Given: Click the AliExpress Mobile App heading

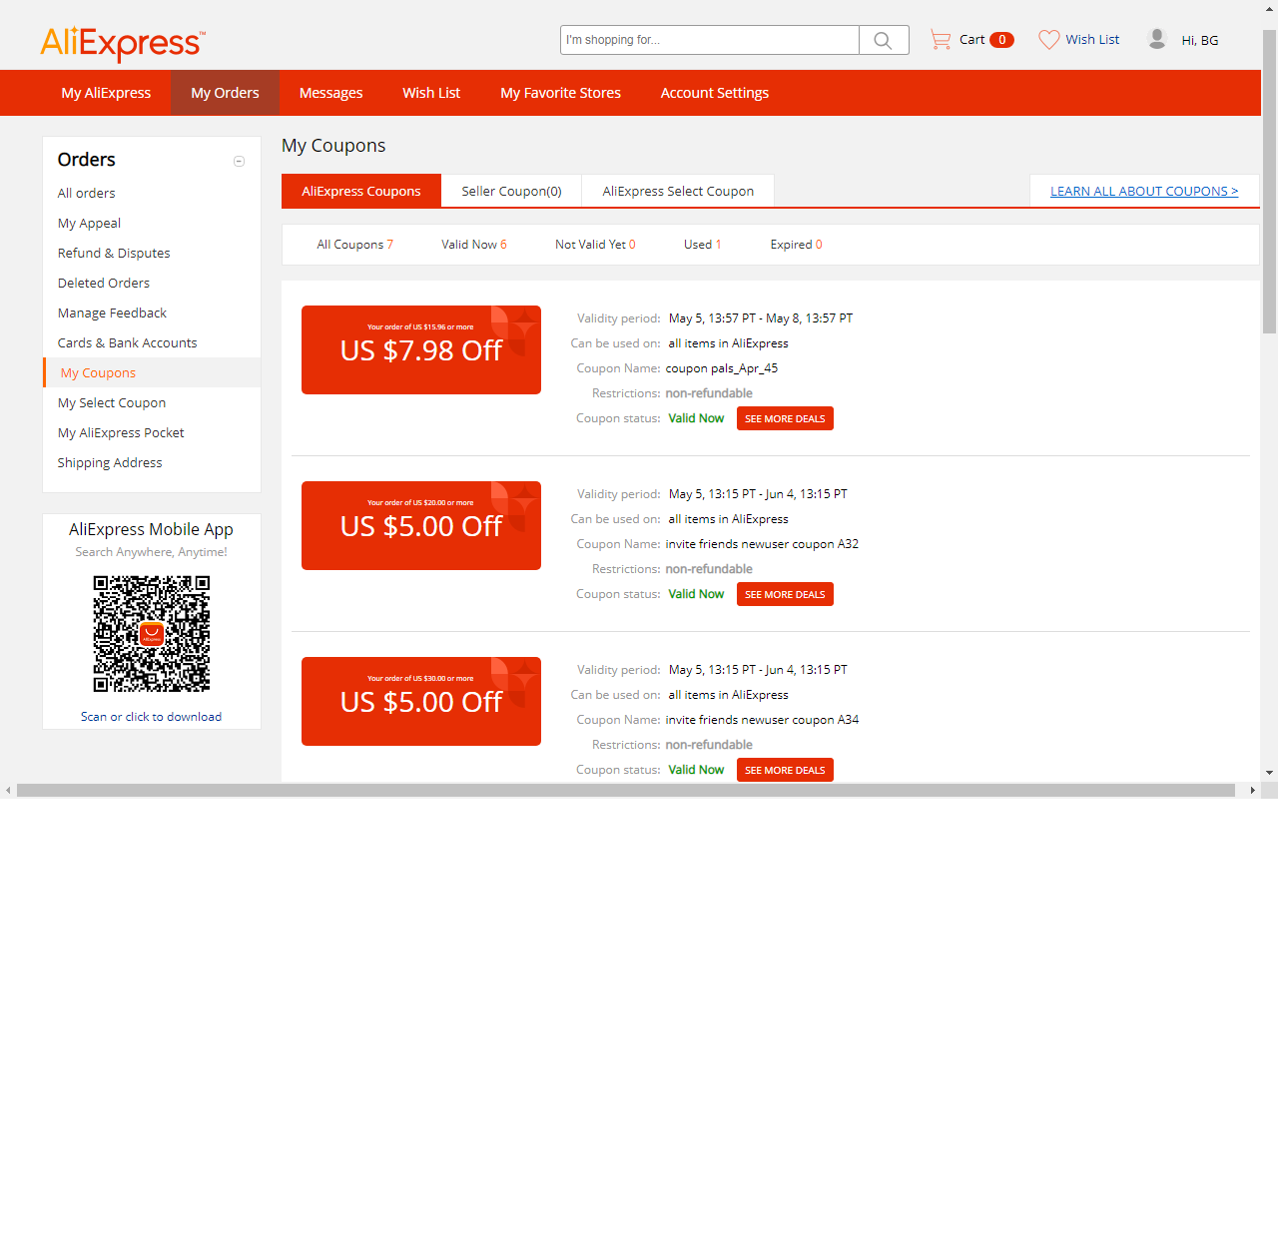Looking at the screenshot, I should pyautogui.click(x=151, y=530).
